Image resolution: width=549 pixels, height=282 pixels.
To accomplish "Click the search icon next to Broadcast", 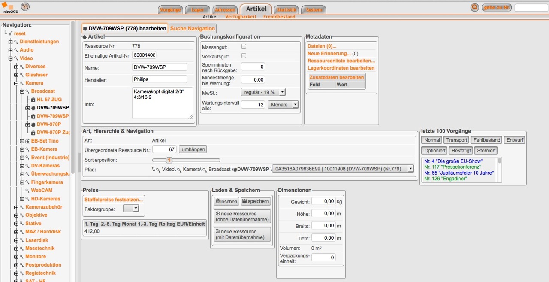I will (27, 91).
